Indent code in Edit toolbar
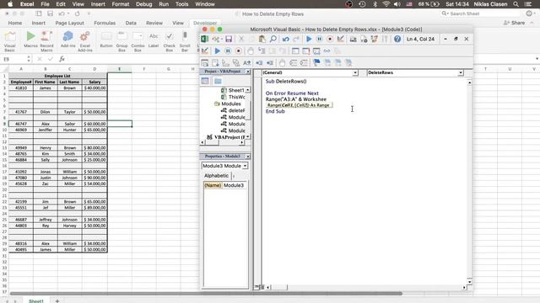Image resolution: width=540 pixels, height=303 pixels. [x=259, y=63]
